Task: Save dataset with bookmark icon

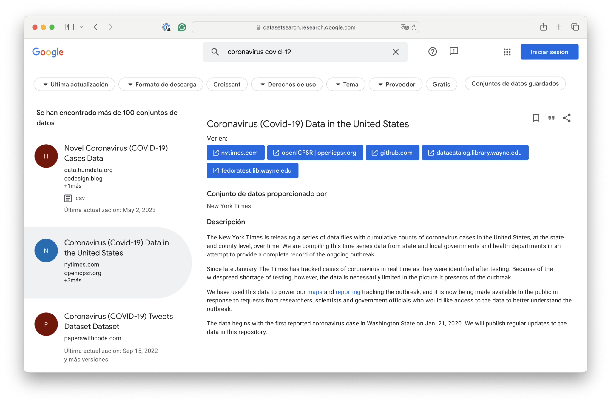Action: pyautogui.click(x=536, y=118)
